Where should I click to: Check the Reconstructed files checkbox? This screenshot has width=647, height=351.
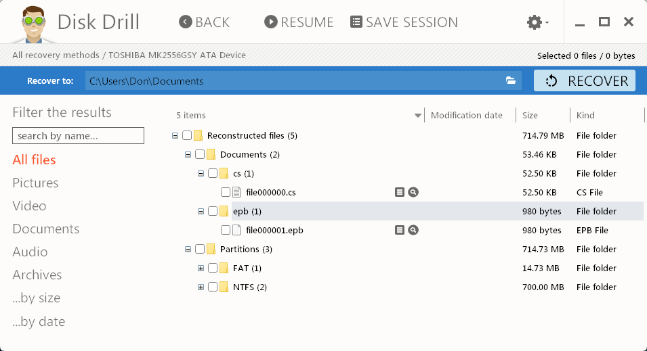[x=187, y=135]
